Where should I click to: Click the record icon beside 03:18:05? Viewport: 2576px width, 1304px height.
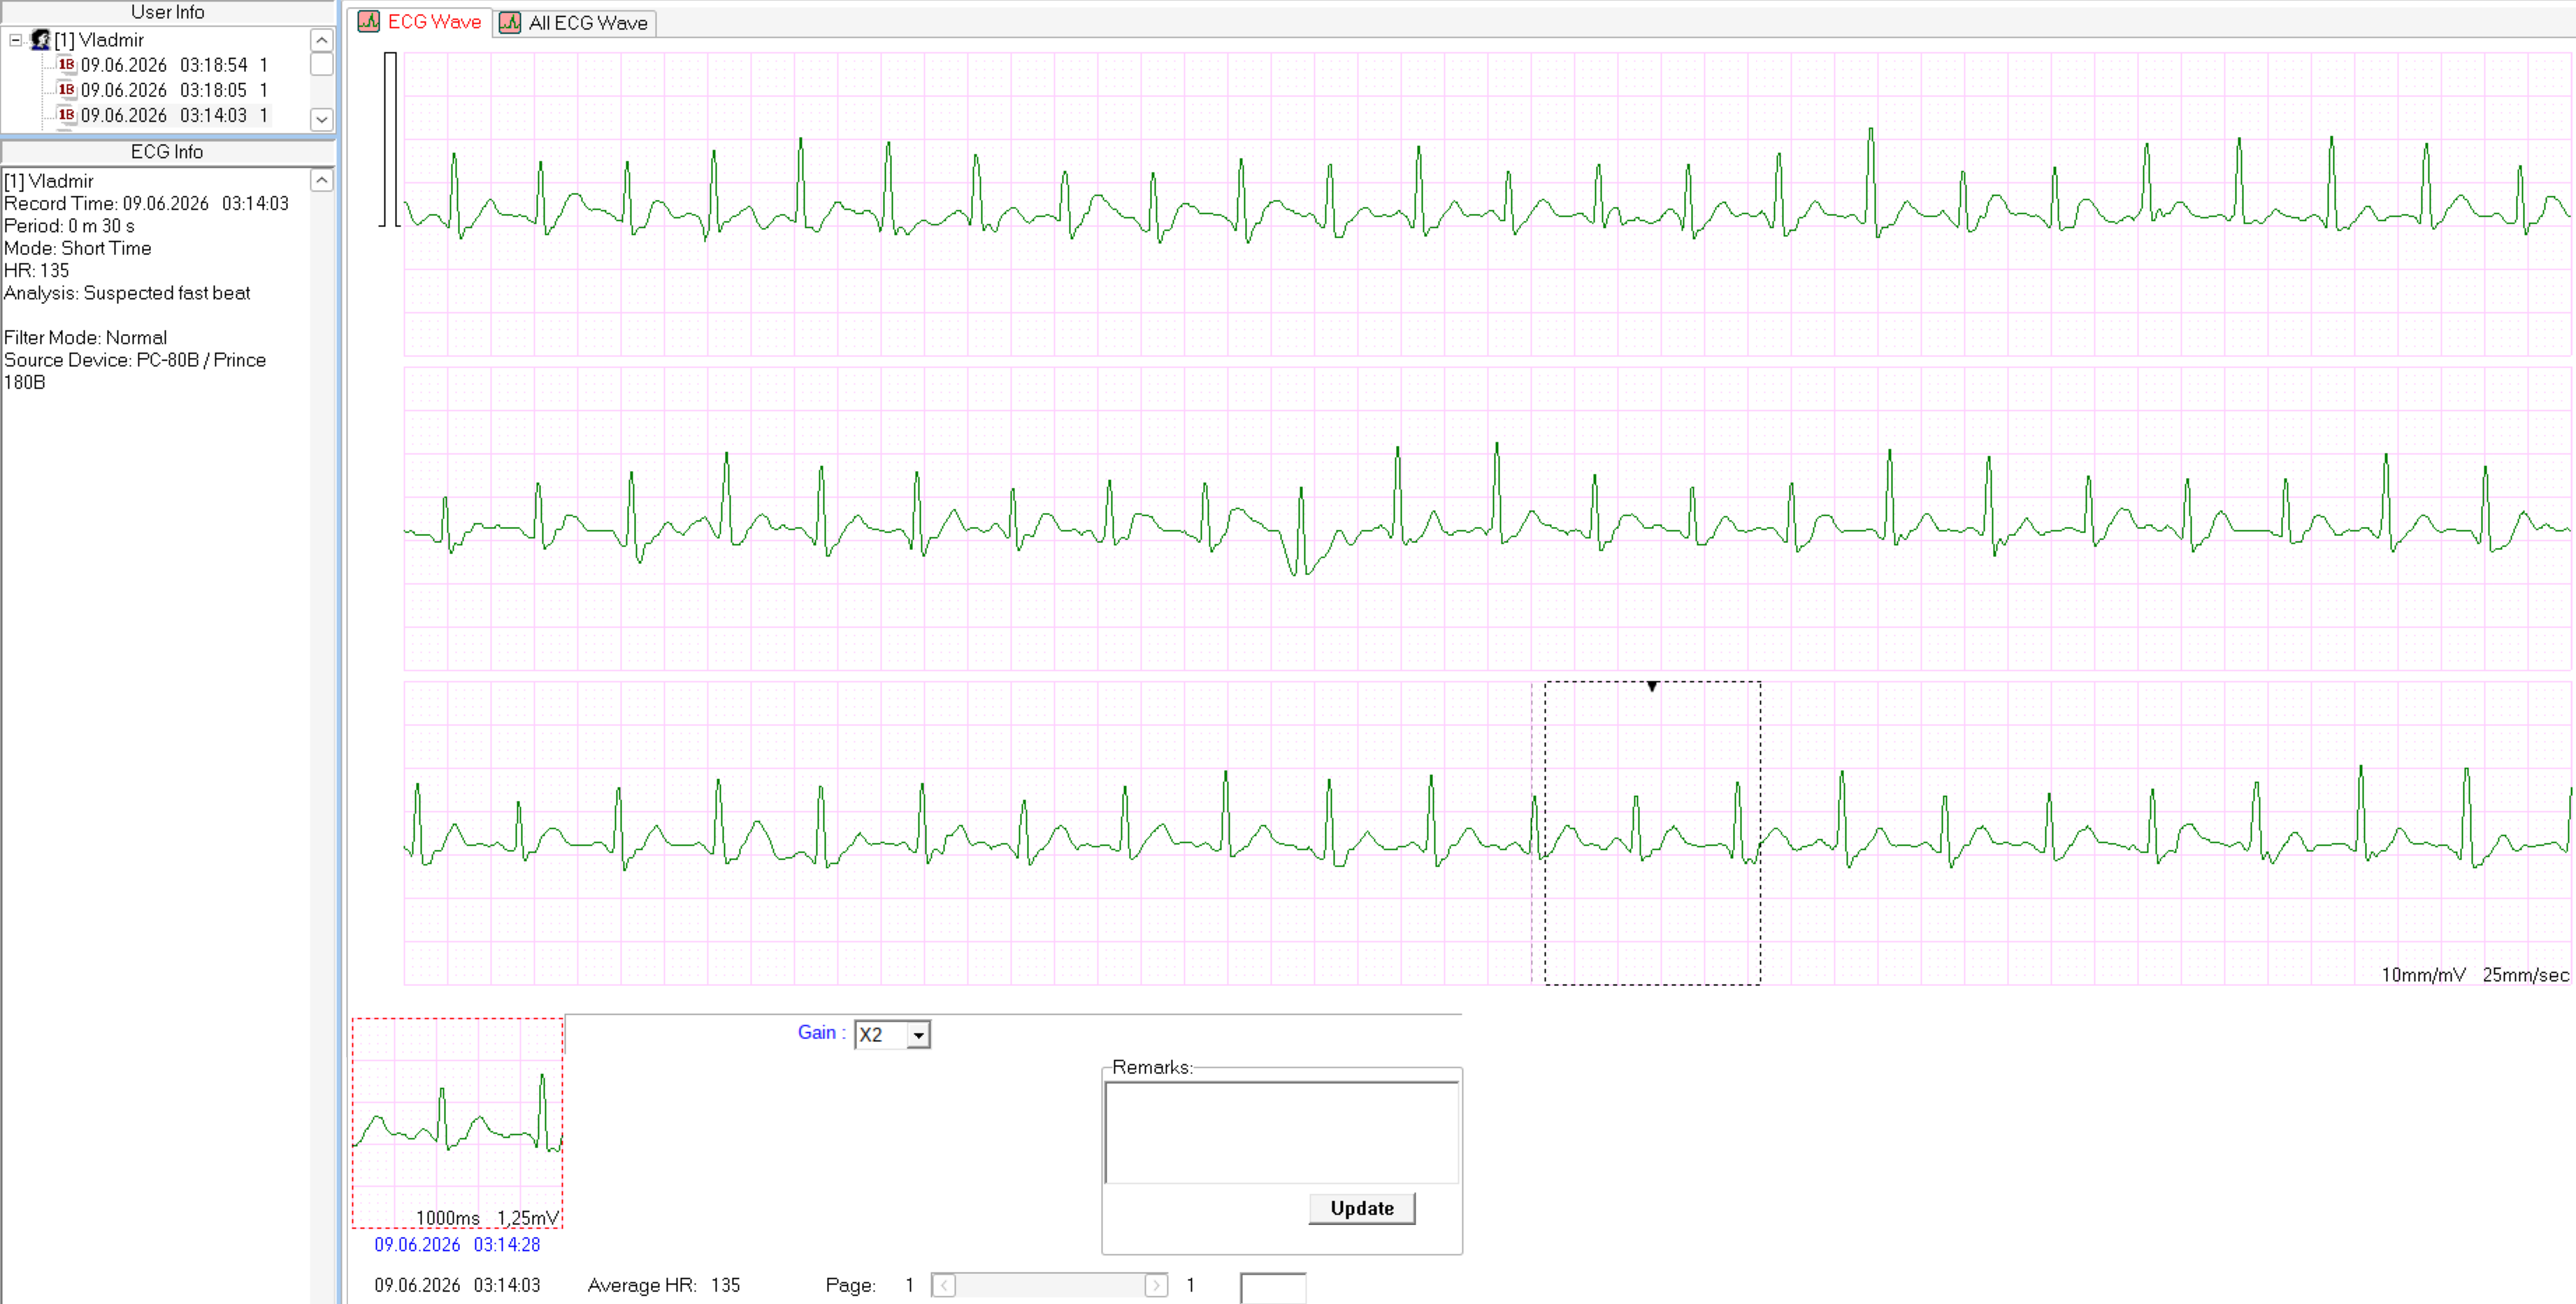(67, 90)
